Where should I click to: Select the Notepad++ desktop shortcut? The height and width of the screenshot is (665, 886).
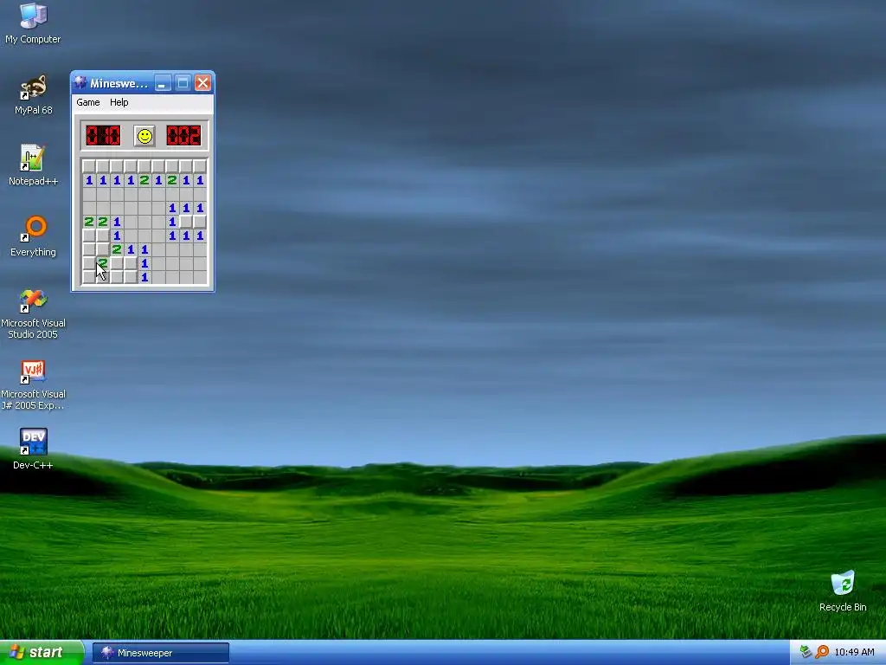point(33,165)
